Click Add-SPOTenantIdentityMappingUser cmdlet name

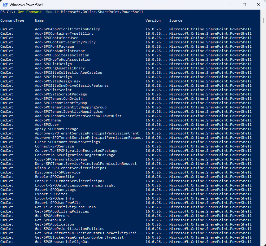[x=70, y=112]
